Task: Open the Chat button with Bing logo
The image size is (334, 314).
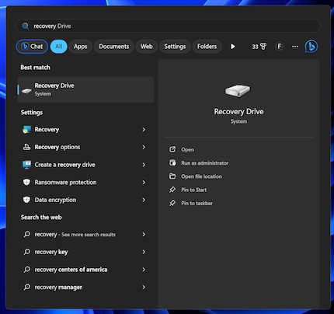Action: coord(32,47)
